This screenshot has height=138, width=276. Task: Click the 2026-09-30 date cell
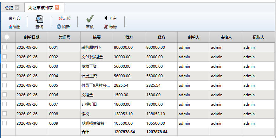coord(32,123)
